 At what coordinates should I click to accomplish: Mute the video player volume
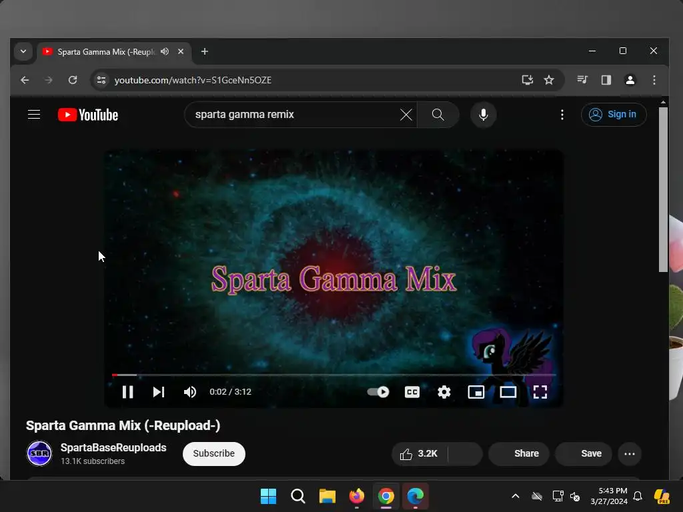(190, 392)
